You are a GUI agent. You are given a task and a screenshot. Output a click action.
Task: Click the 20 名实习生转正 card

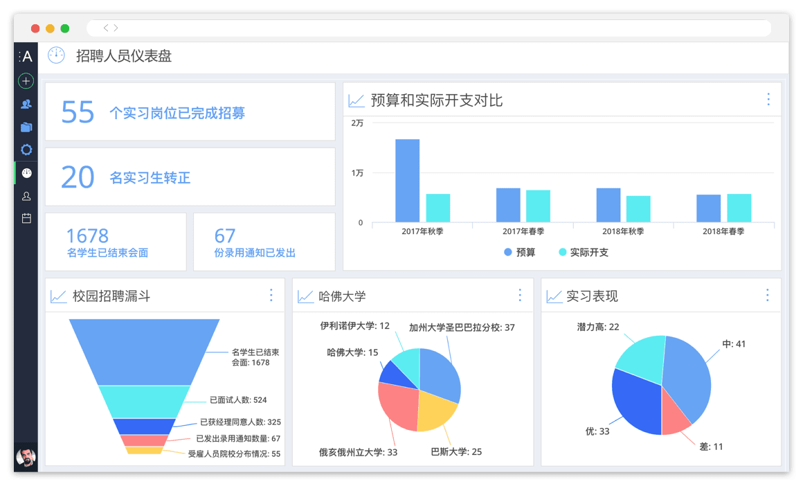[190, 177]
